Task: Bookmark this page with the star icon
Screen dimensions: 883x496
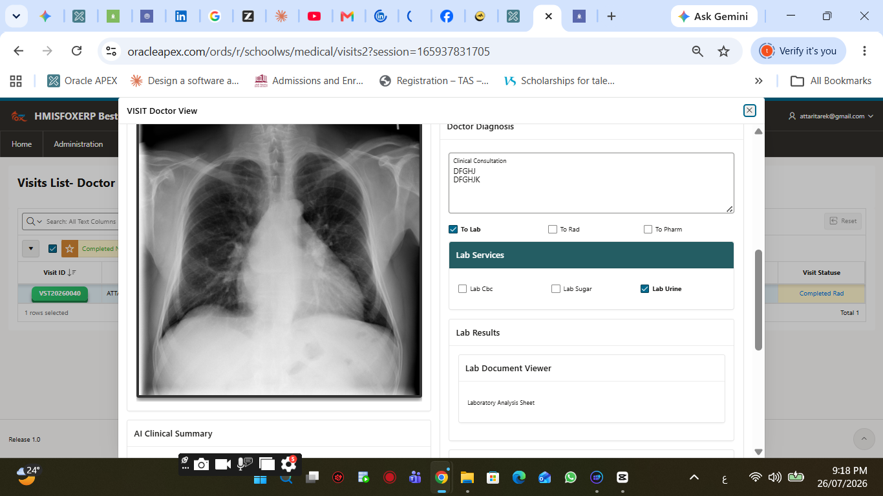Action: point(723,51)
